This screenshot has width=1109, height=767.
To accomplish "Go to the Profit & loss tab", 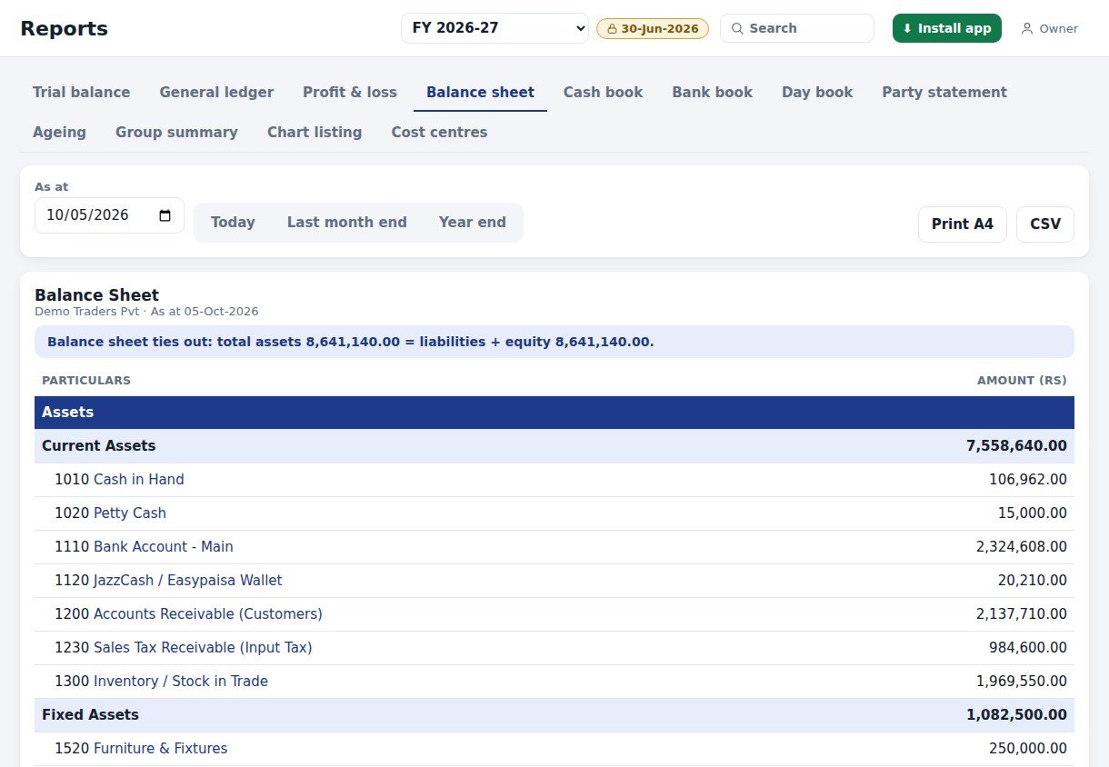I will tap(350, 92).
